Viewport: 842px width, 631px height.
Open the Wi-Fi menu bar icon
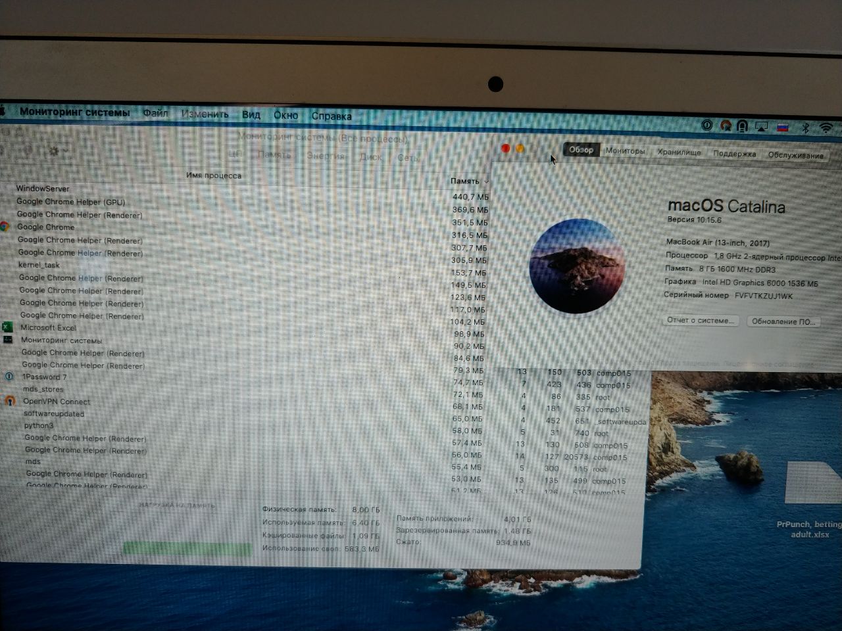(x=826, y=128)
